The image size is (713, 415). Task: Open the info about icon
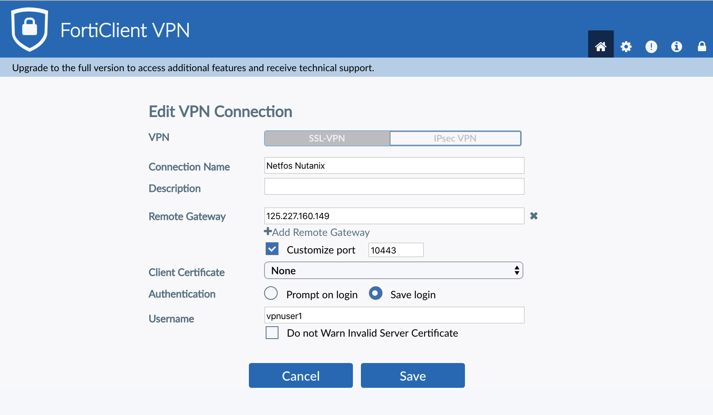[677, 47]
